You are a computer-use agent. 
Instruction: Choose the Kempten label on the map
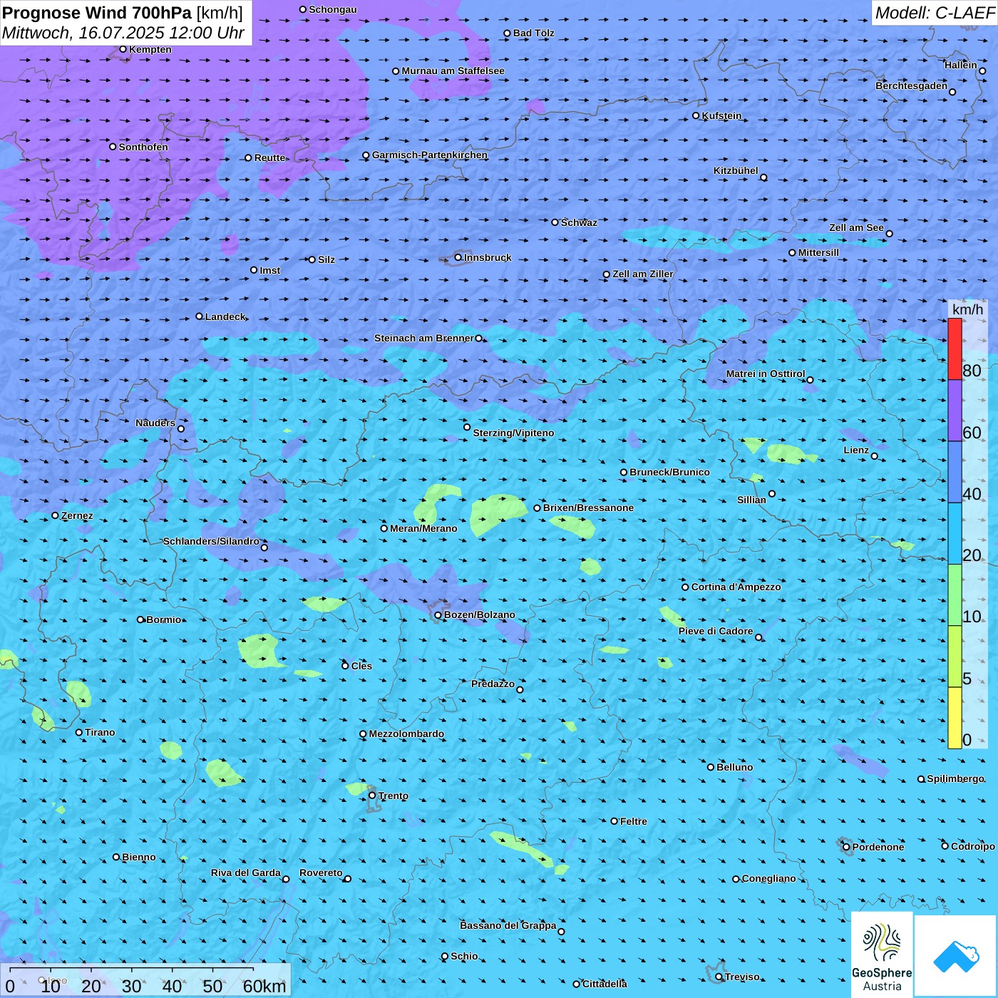coord(150,49)
